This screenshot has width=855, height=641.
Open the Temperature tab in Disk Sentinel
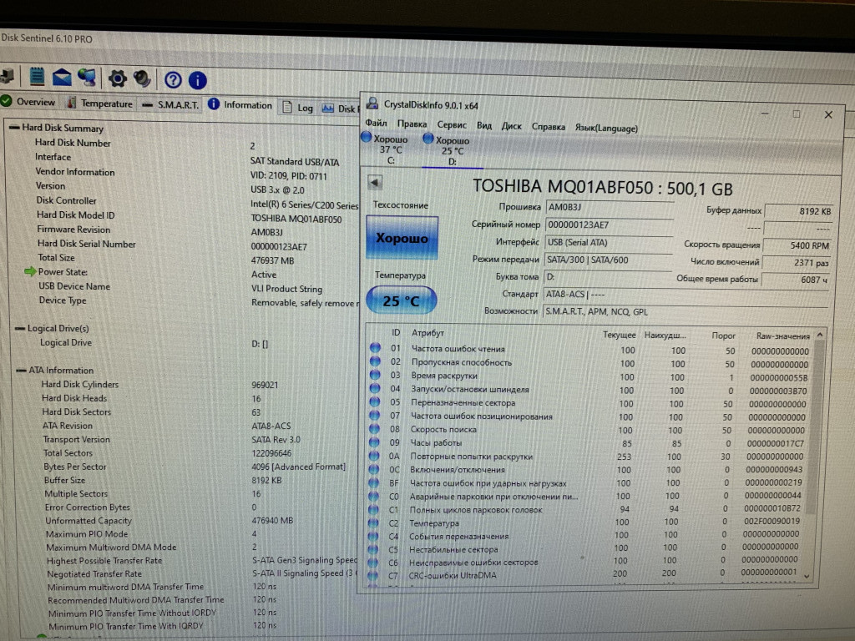coord(100,103)
